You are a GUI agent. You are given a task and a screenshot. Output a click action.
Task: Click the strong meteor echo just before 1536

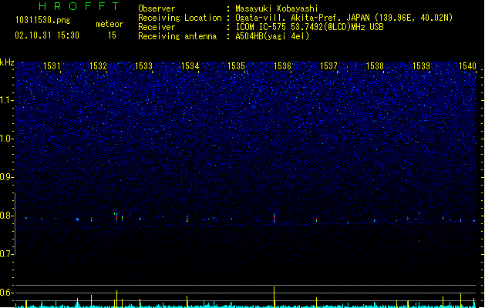pyautogui.click(x=274, y=217)
